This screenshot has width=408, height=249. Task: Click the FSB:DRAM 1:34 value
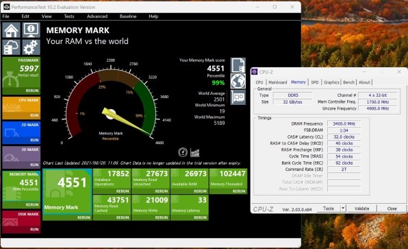pos(344,130)
